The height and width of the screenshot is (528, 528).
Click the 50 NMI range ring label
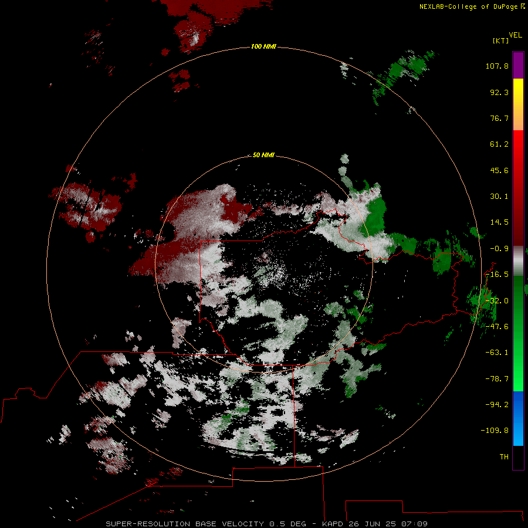click(263, 155)
